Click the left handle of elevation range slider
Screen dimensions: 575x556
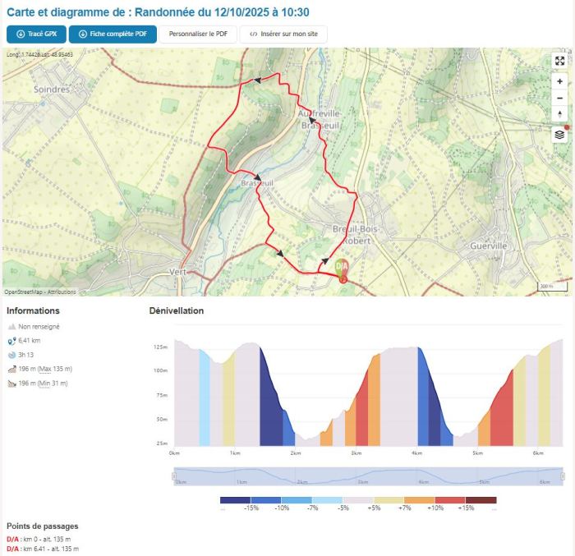(174, 476)
